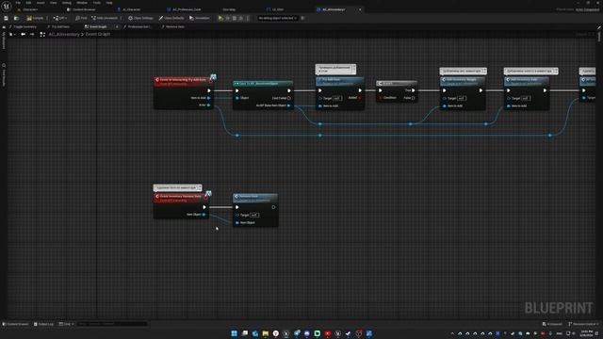
Task: Click the green Play icon
Action: click(220, 18)
